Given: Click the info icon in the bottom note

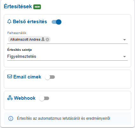Looking at the screenshot, I should click(11, 118).
